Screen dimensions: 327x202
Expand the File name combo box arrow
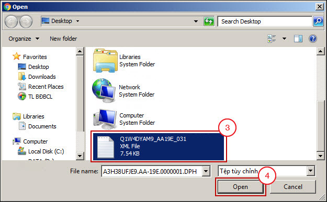click(206, 171)
